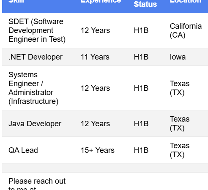Viewport: 208px width, 190px height.
Task: Click H1B in the .NET Developer row
Action: pos(141,57)
